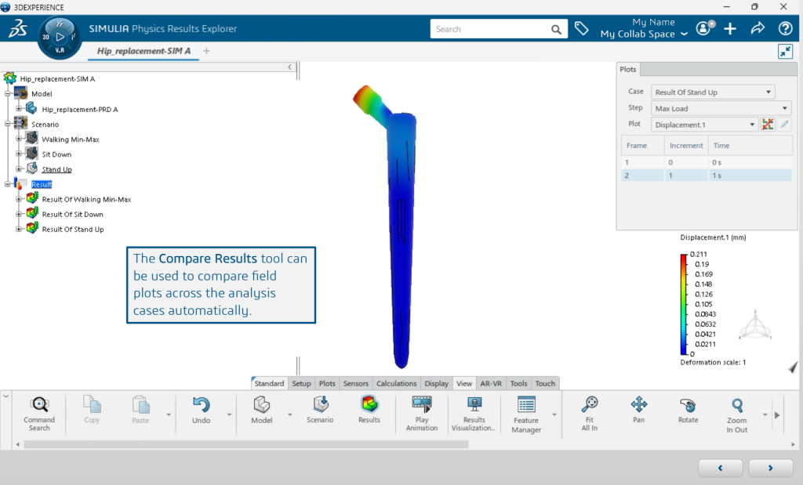The width and height of the screenshot is (803, 485).
Task: Expand Result Of Sit Down node
Action: click(x=19, y=214)
